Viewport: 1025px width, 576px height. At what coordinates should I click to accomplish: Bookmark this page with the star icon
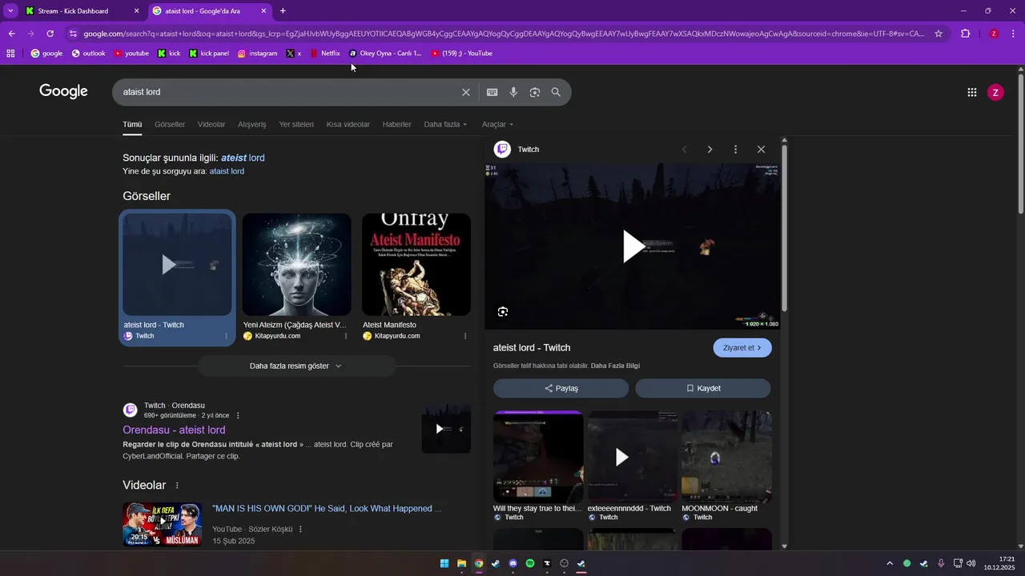[x=939, y=34]
